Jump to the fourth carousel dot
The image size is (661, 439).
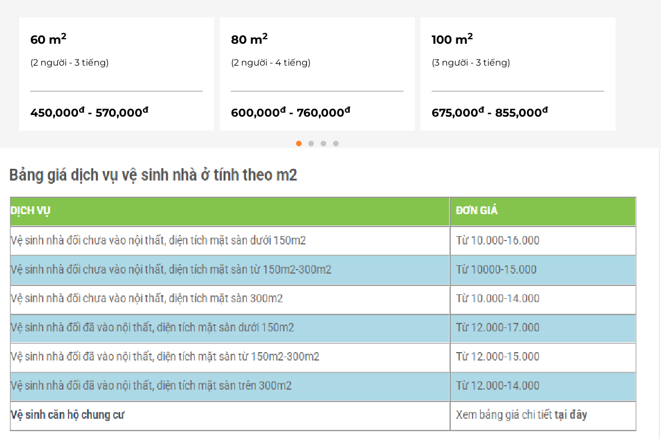click(336, 144)
